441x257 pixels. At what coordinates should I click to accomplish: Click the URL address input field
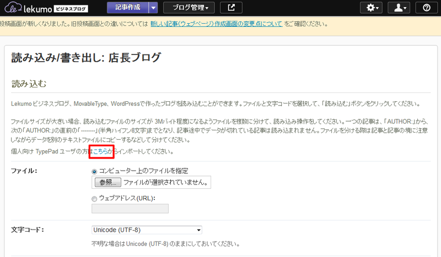click(130, 209)
